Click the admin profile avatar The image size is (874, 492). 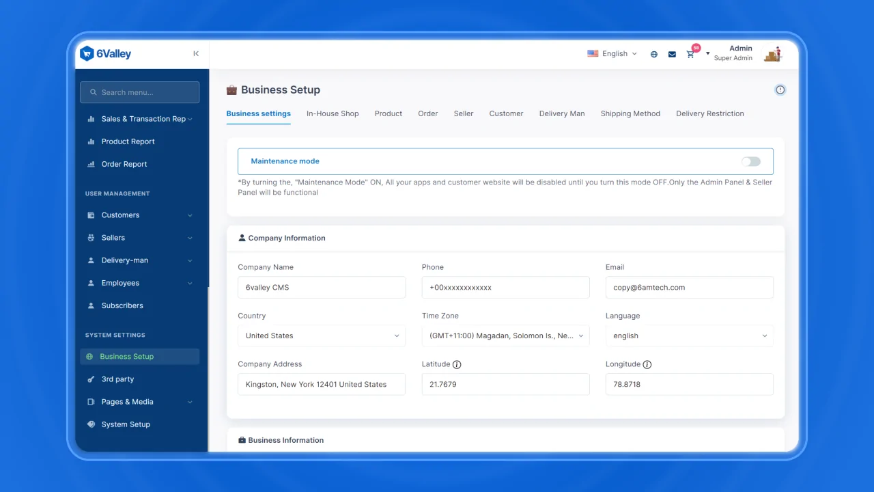(x=772, y=53)
